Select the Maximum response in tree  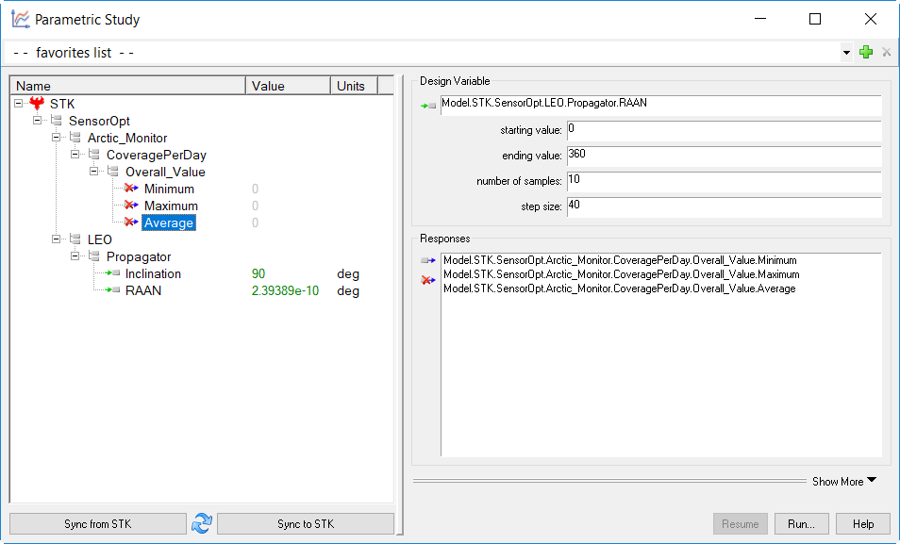click(x=171, y=206)
